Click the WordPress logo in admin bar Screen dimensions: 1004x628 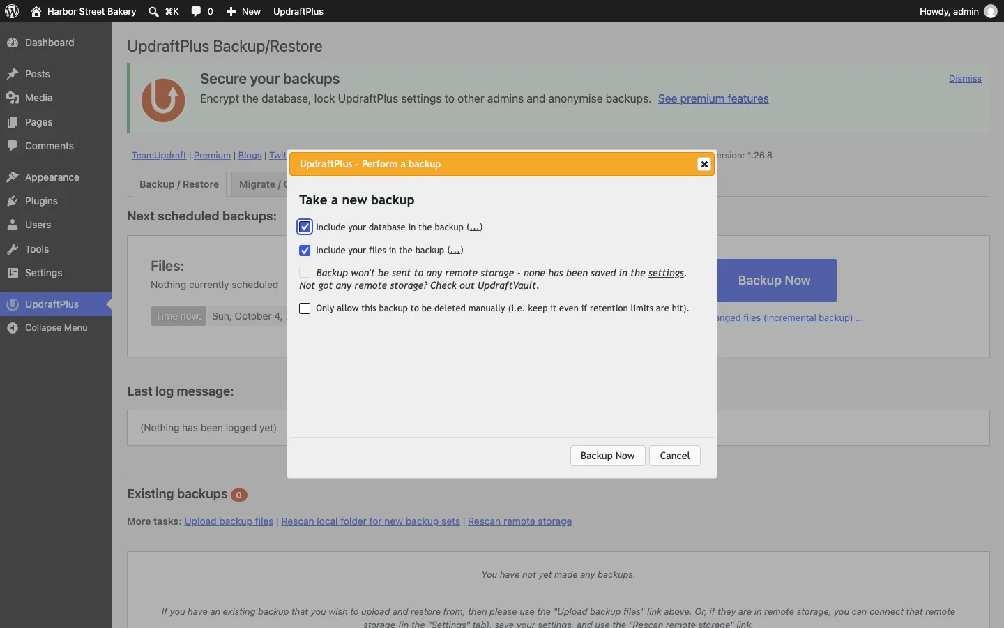[12, 11]
